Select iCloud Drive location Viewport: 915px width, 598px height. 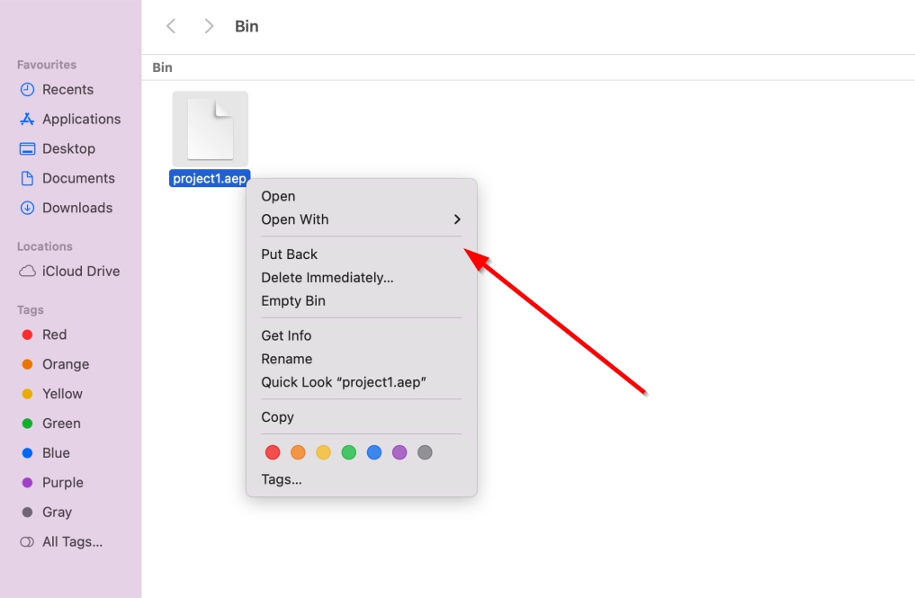[x=80, y=271]
